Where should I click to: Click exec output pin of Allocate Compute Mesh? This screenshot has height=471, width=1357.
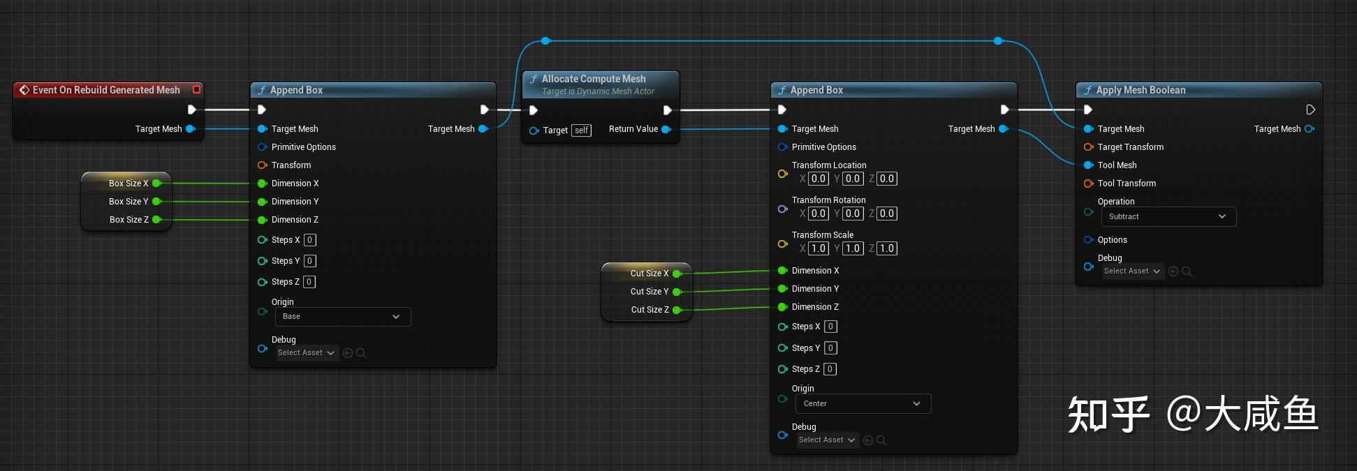[x=667, y=110]
